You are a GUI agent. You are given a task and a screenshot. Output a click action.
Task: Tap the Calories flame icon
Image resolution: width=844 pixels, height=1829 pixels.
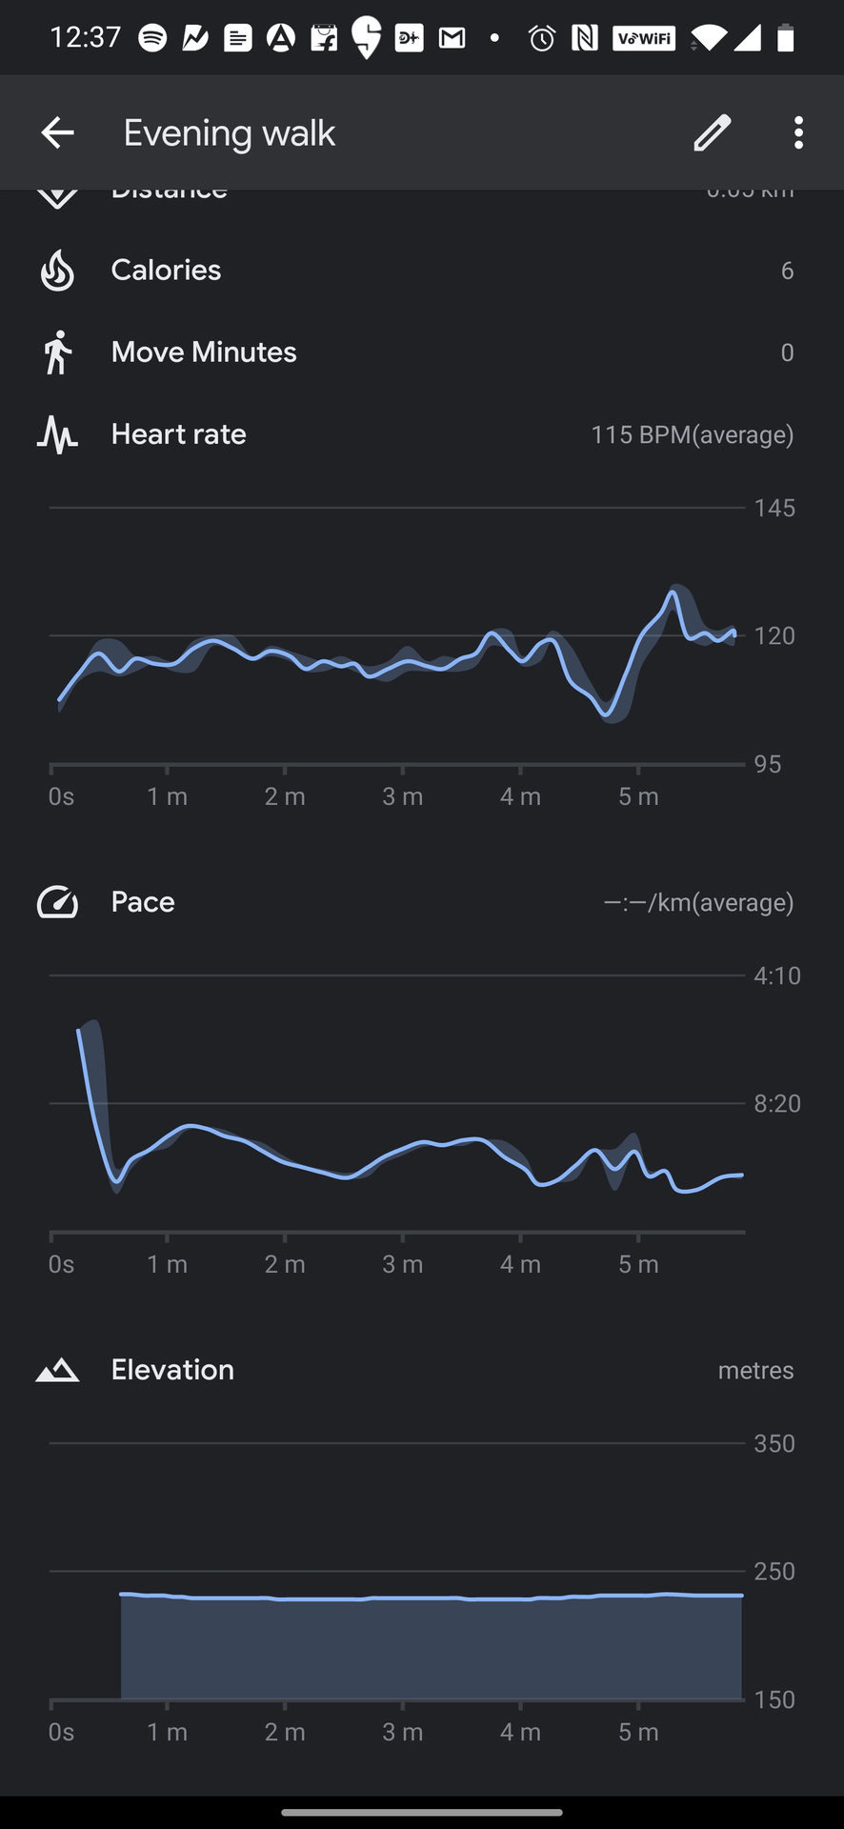pyautogui.click(x=57, y=271)
